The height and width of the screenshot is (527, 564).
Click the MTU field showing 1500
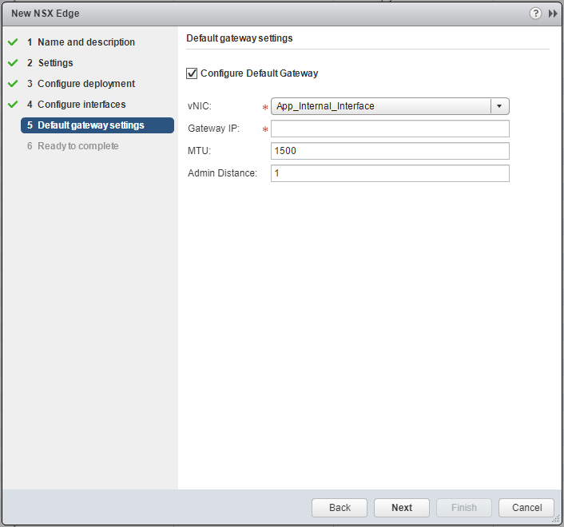390,151
